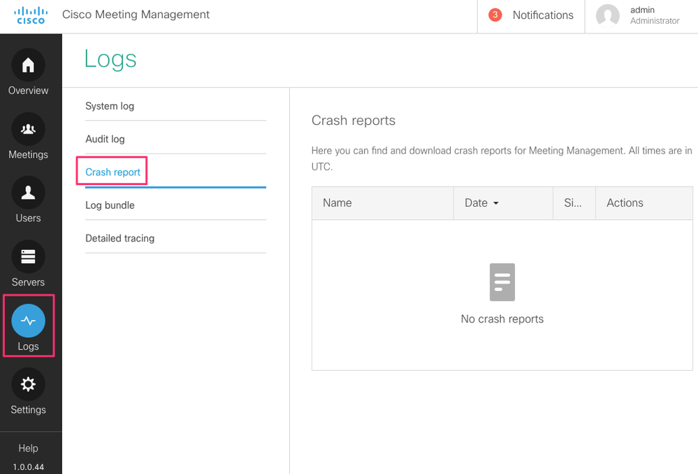
Task: Select the Crash report tab
Action: [x=175, y=172]
